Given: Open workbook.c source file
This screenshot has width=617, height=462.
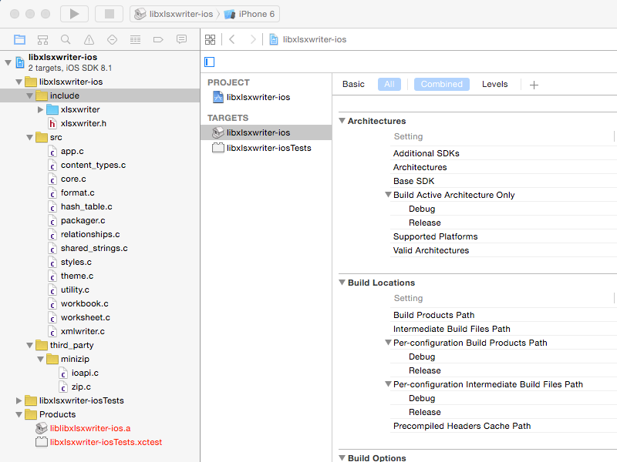Looking at the screenshot, I should pos(84,303).
